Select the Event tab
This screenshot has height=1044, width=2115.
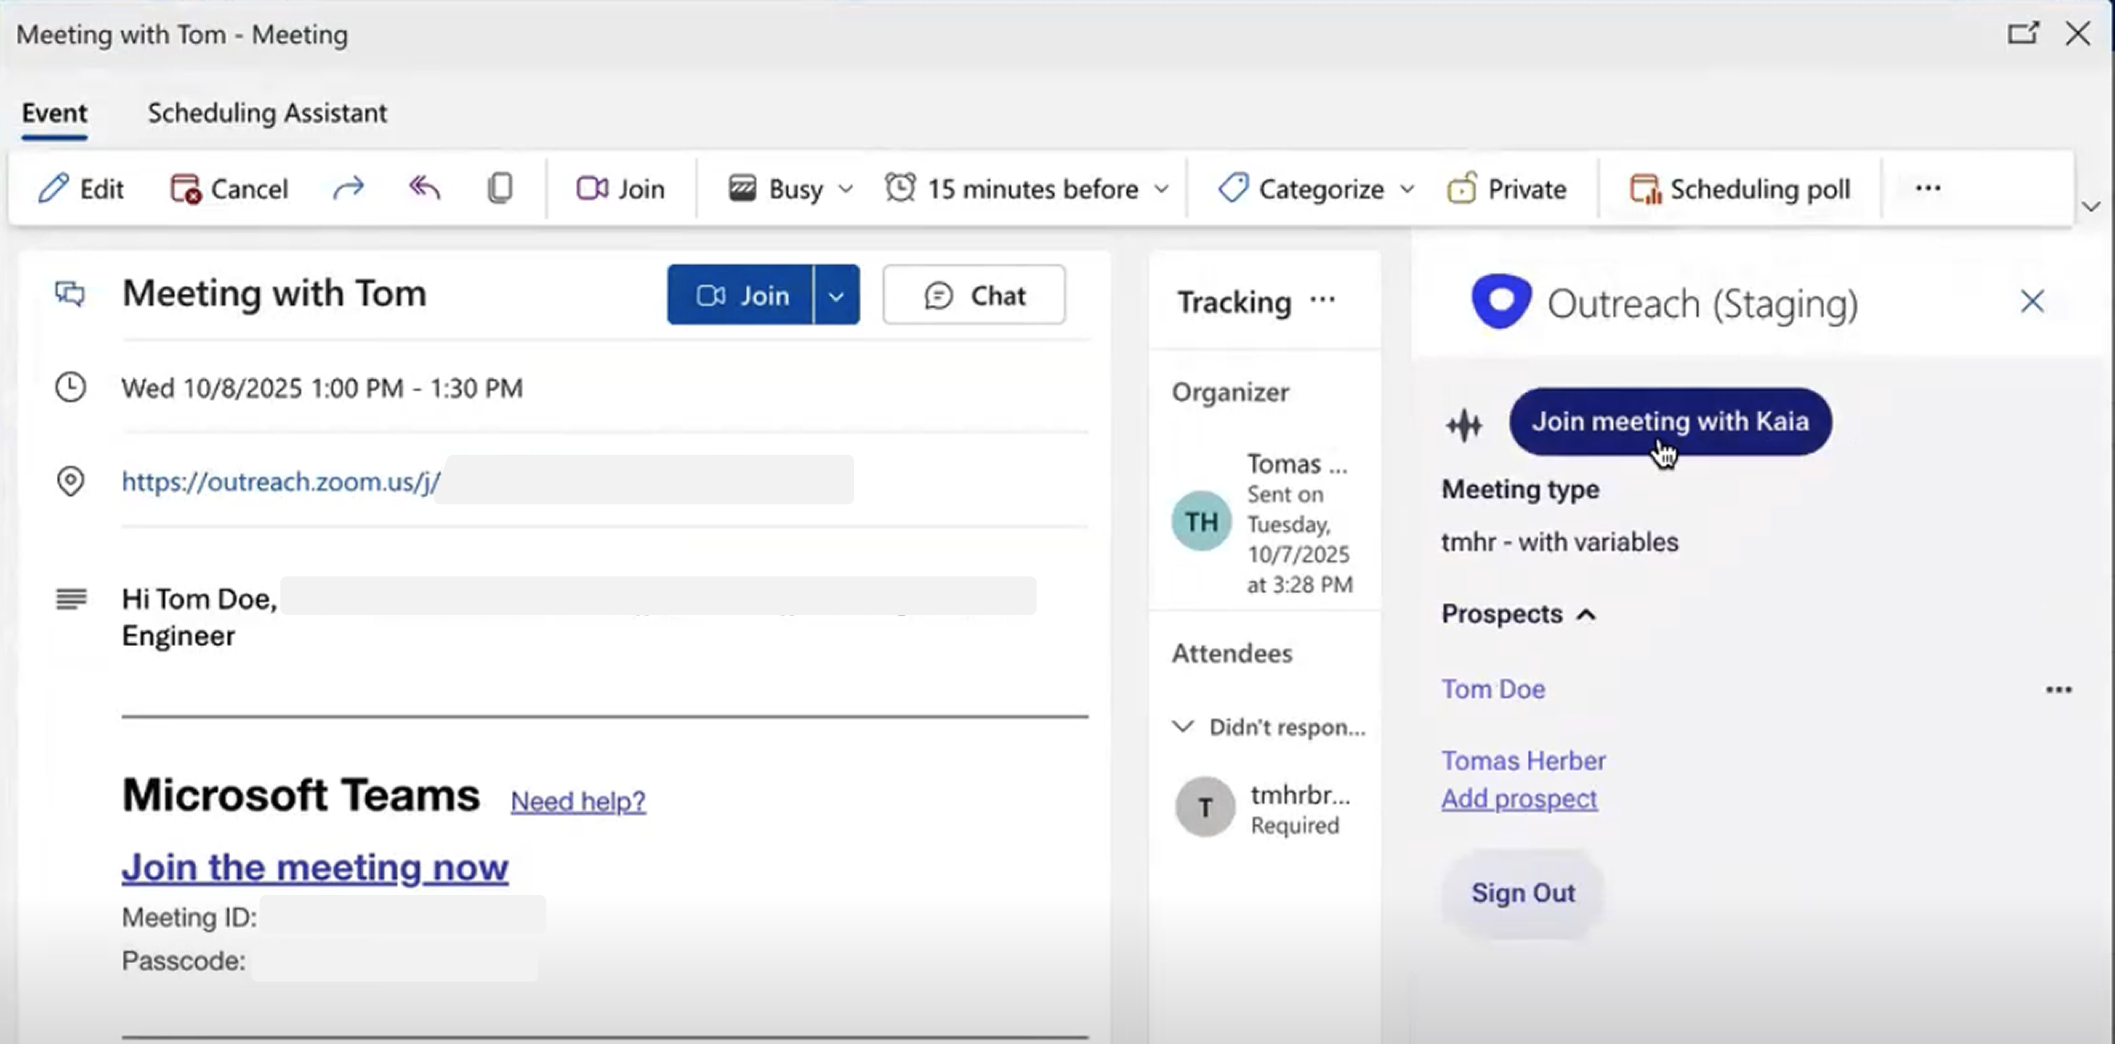54,113
